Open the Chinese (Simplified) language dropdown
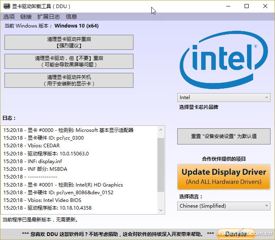 point(224,206)
